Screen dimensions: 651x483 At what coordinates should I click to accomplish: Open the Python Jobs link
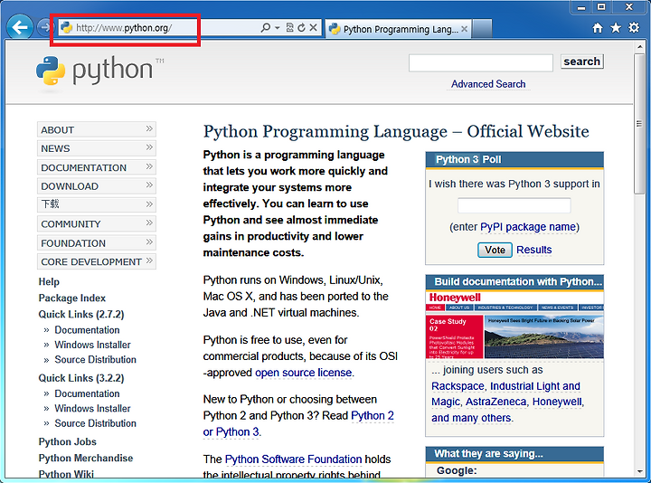click(x=67, y=441)
